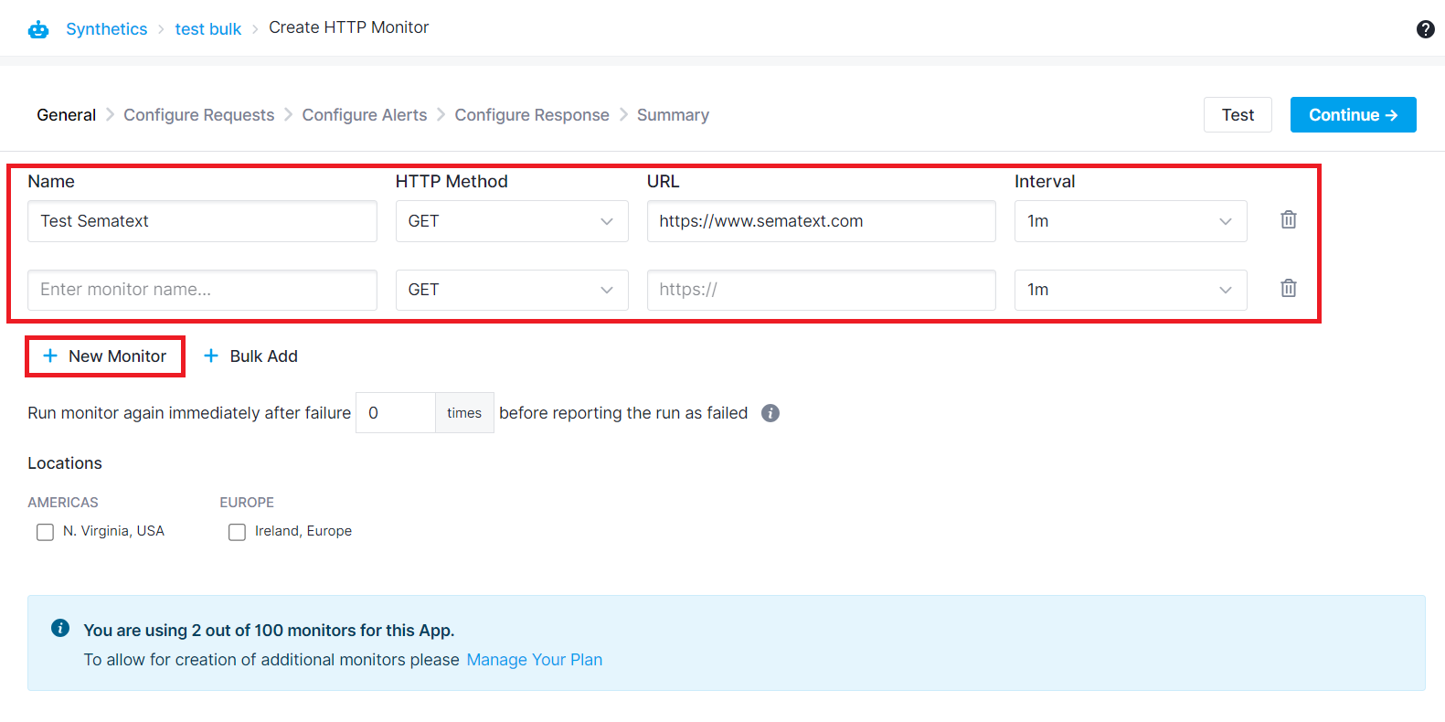Go to Configure Response step
Image resolution: width=1445 pixels, height=722 pixels.
point(532,115)
